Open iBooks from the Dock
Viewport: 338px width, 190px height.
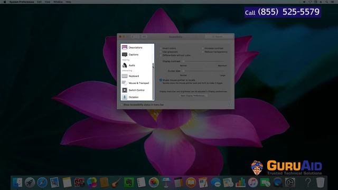click(191, 182)
